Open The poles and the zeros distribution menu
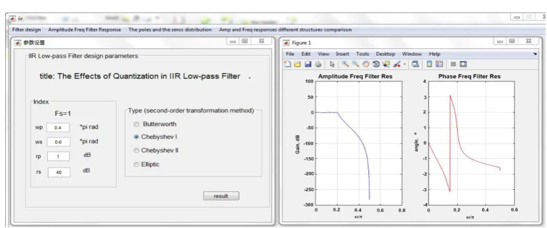 (170, 30)
